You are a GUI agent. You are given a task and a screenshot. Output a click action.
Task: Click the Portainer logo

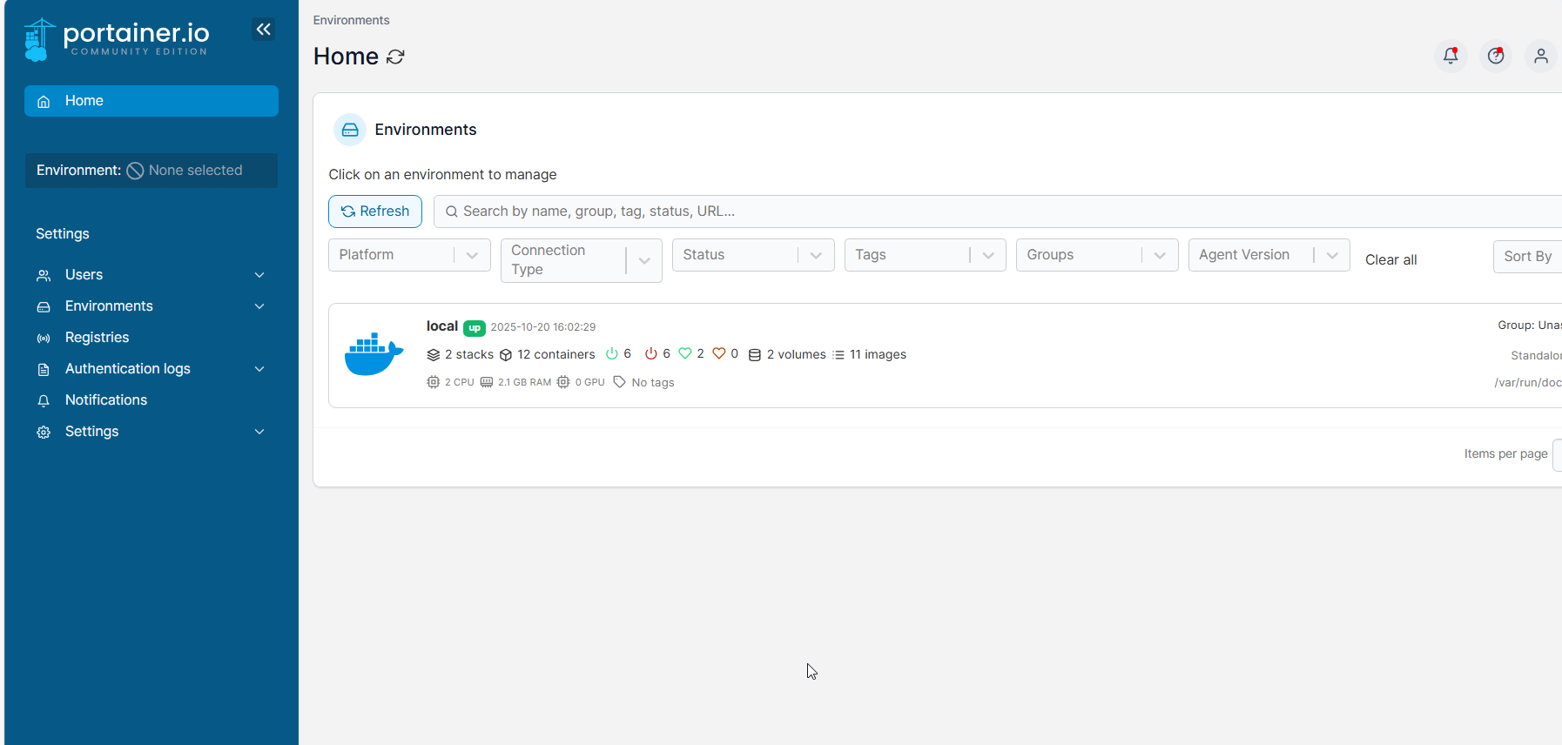point(117,39)
